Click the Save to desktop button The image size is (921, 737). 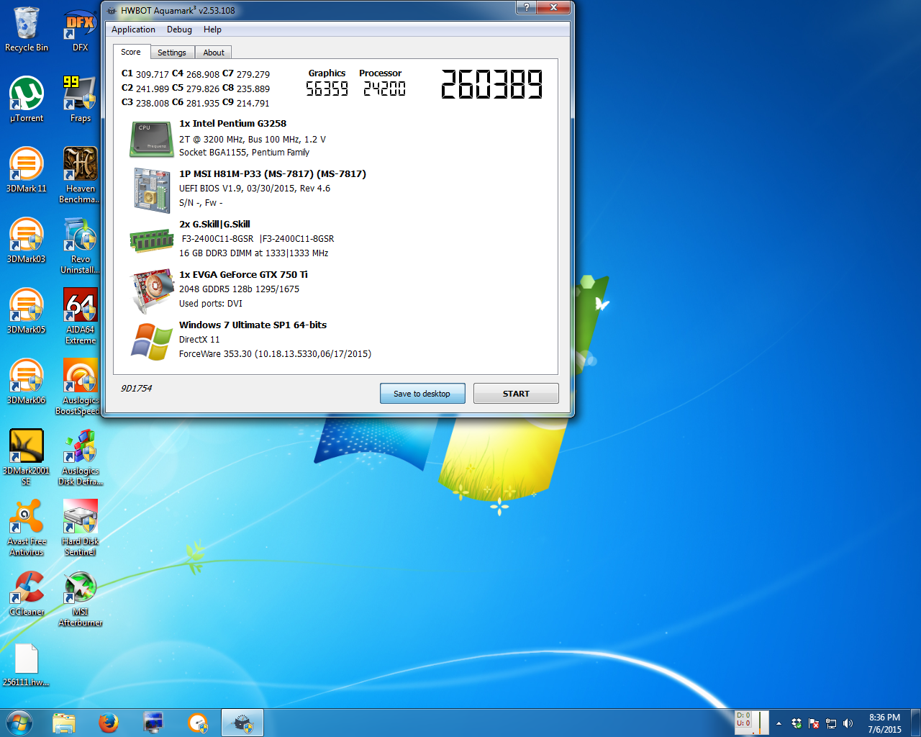coord(422,394)
